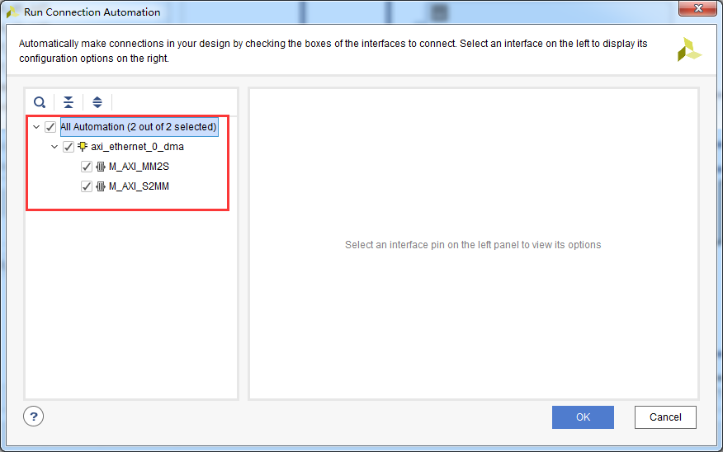Screen dimensions: 723x452
Task: Toggle the axi_ethernet_0_dma checkbox
Action: [69, 147]
